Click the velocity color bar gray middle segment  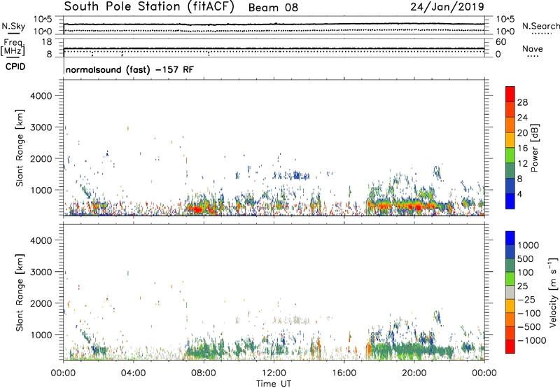tap(510, 292)
